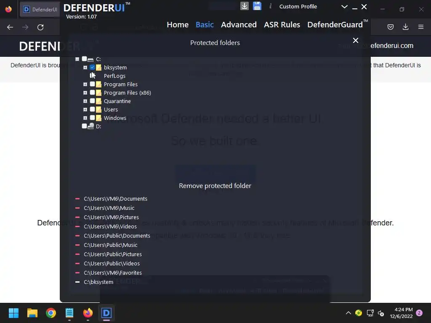Open the Notepad taskbar icon
Screen dimensions: 431x323
tap(69, 313)
